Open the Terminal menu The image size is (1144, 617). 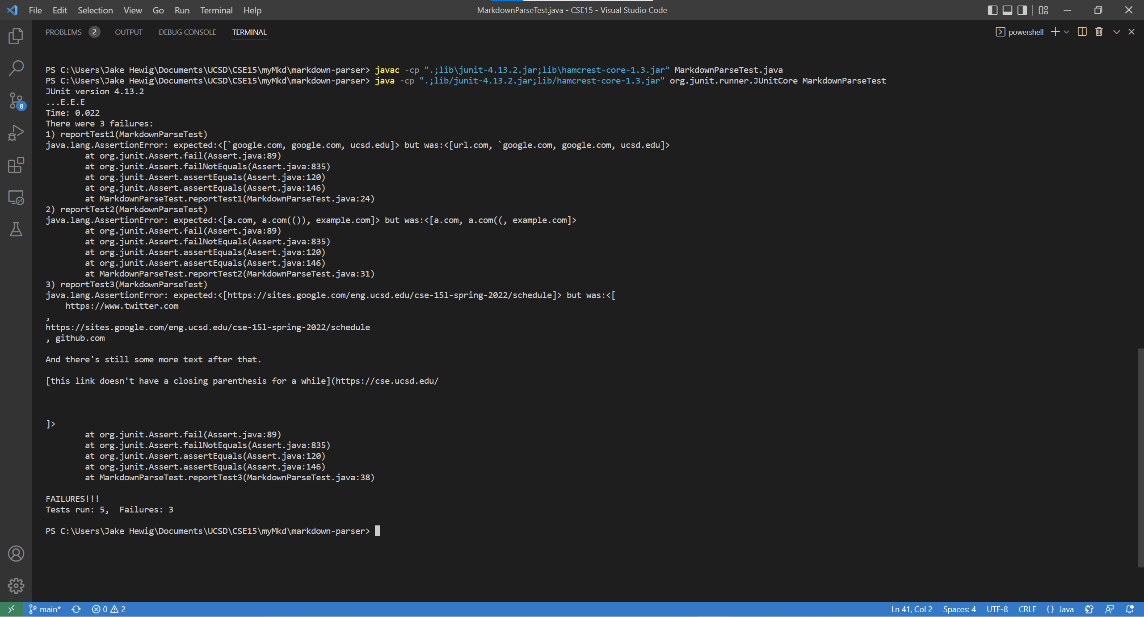coord(216,10)
